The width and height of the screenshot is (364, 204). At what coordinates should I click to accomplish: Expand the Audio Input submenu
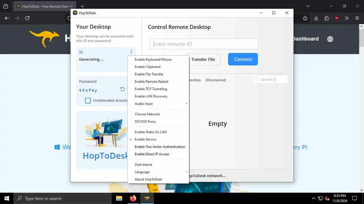click(x=158, y=104)
